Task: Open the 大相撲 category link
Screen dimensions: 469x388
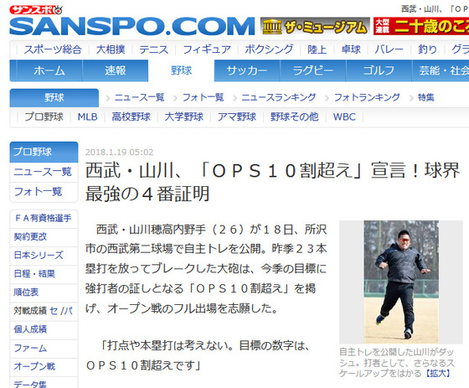Action: point(111,49)
